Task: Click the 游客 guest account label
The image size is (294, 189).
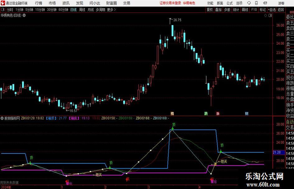Action: pos(281,3)
